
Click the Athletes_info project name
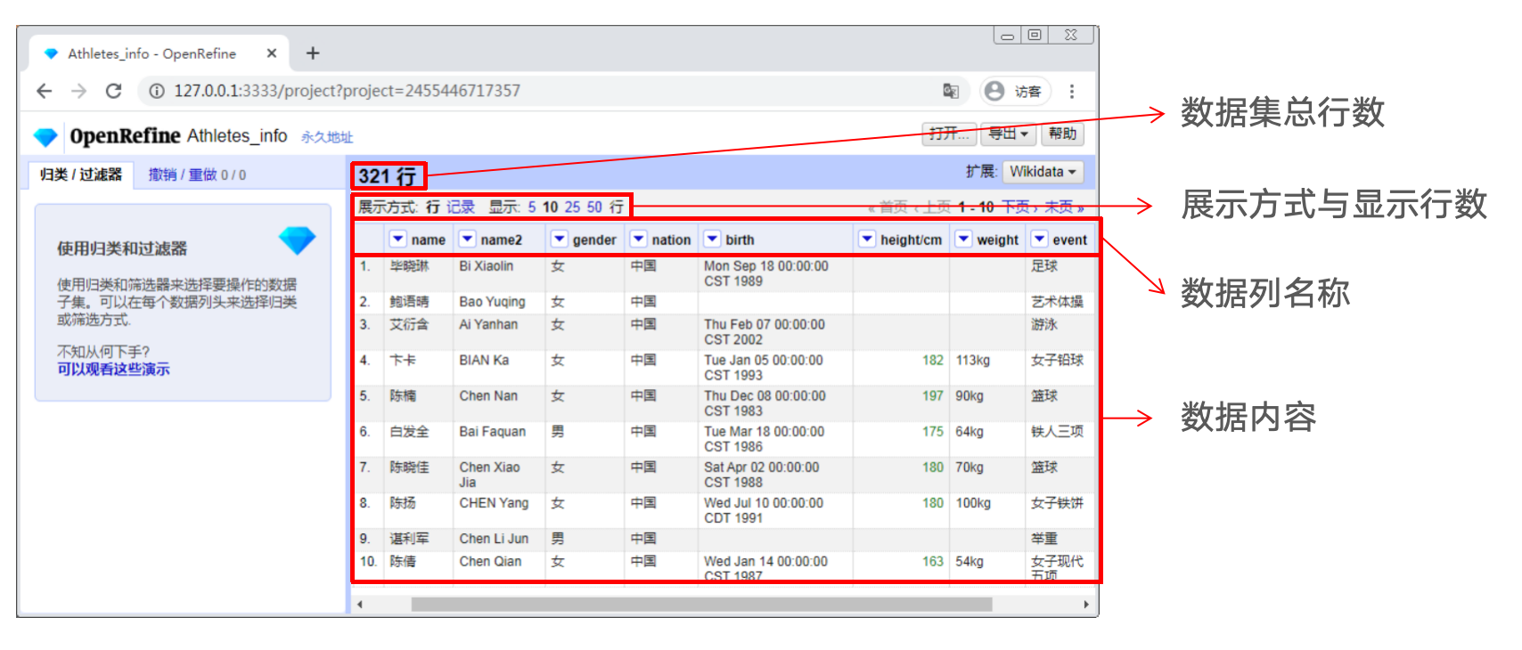click(x=237, y=135)
